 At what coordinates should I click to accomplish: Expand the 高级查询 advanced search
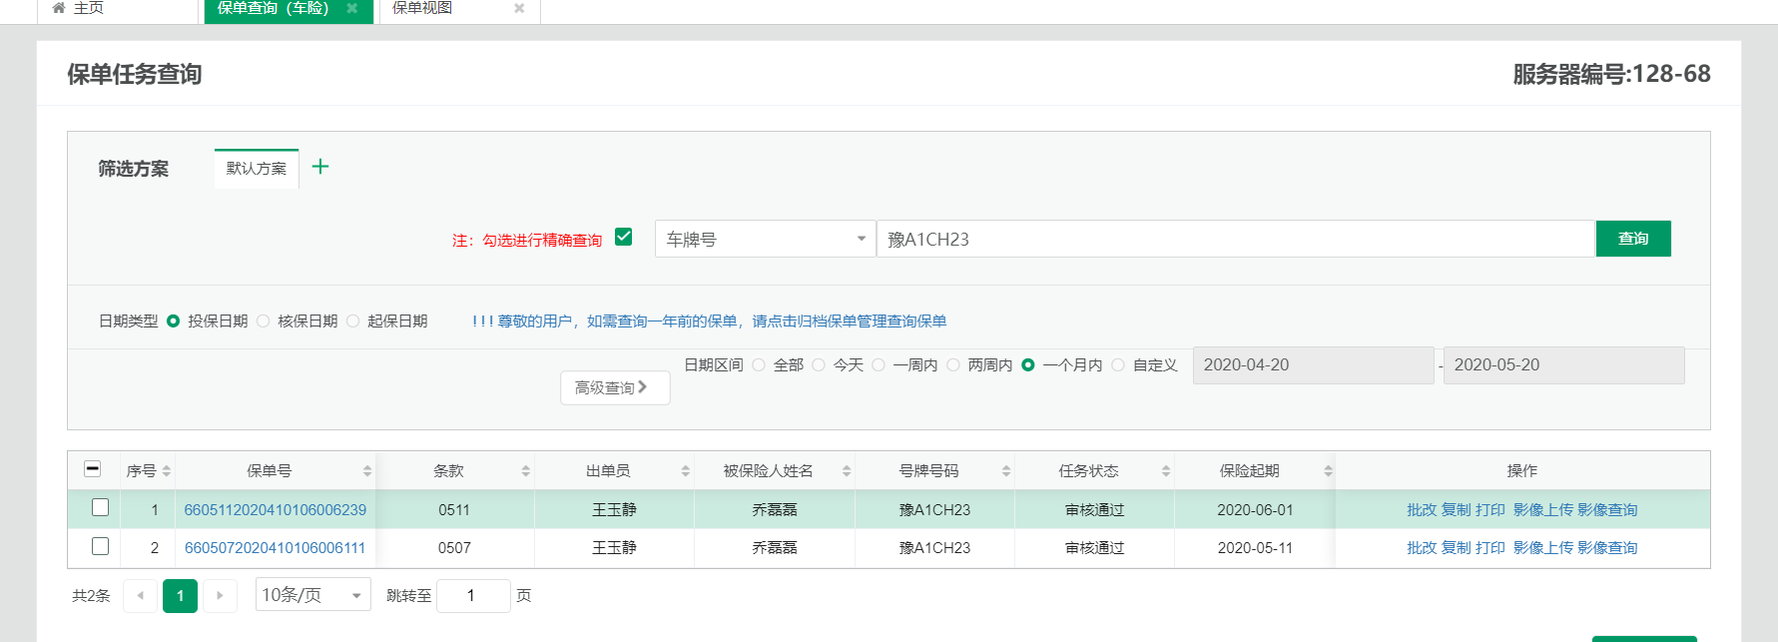click(614, 387)
